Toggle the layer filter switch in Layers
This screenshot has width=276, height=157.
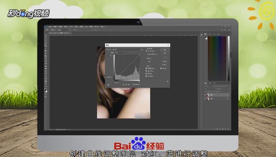[226, 86]
